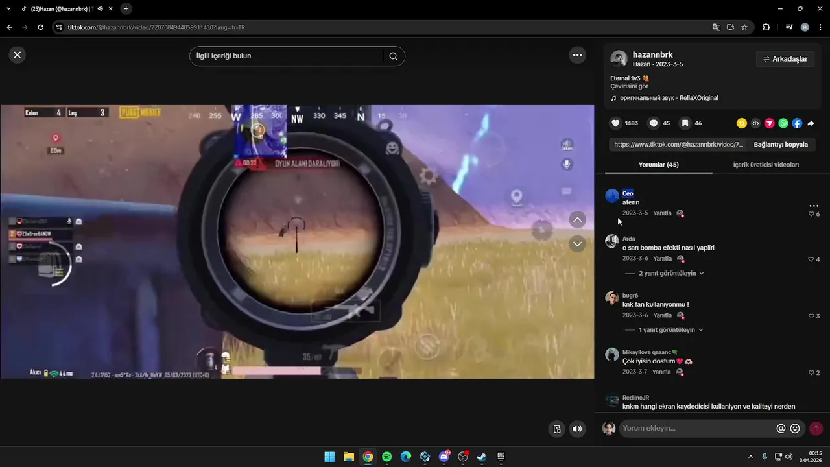Image resolution: width=830 pixels, height=467 pixels.
Task: Like Arda's comment heart with 4
Action: [x=811, y=259]
